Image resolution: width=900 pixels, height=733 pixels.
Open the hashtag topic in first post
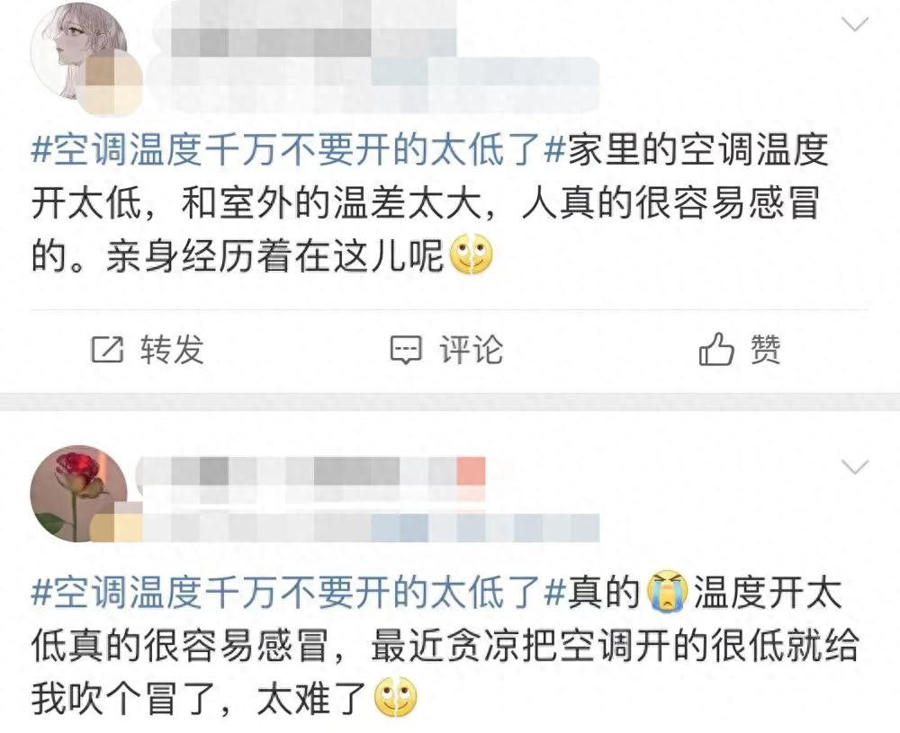299,149
